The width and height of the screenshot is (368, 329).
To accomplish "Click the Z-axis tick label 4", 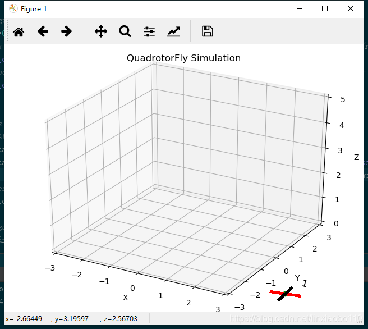I will click(342, 125).
